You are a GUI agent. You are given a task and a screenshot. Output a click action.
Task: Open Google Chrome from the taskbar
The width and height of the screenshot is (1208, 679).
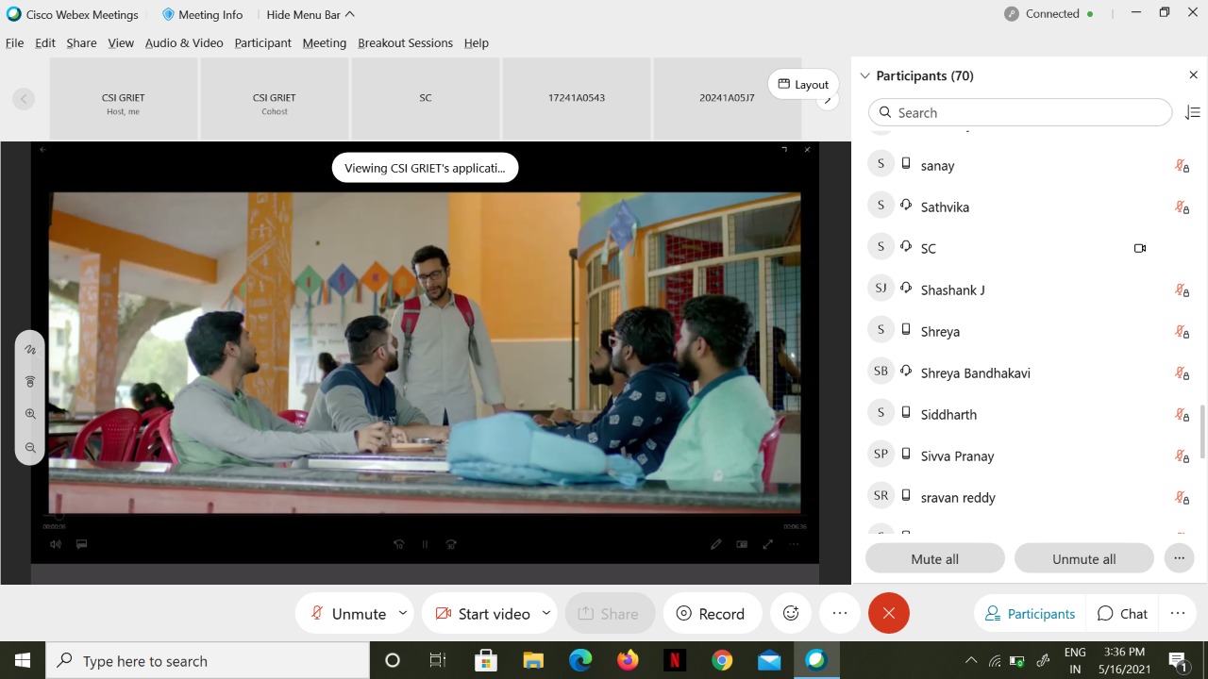point(722,660)
